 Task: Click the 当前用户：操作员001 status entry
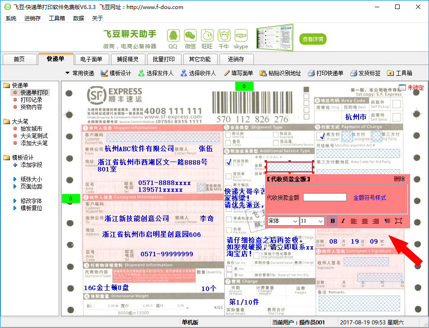[x=298, y=323]
